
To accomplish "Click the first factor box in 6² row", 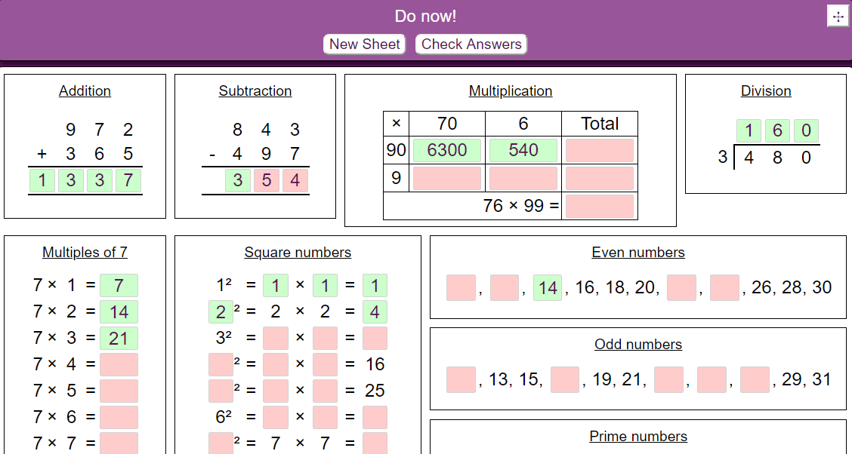I will tap(276, 417).
